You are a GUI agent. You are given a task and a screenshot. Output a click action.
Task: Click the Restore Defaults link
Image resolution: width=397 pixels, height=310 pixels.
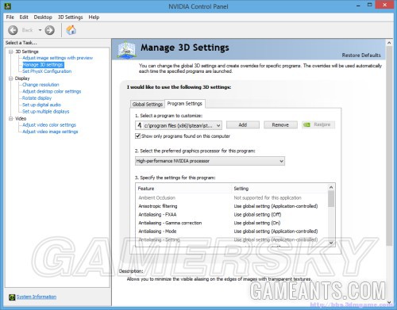tap(361, 55)
